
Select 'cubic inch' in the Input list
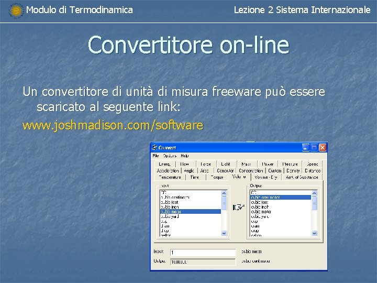191,207
